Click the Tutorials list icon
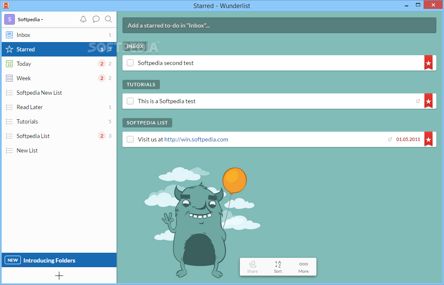 tap(9, 121)
